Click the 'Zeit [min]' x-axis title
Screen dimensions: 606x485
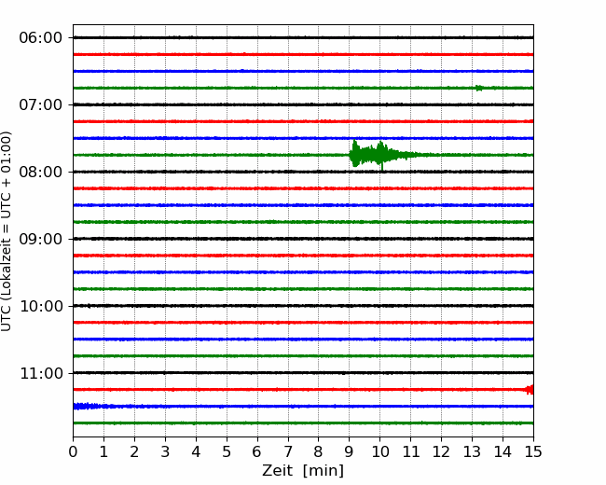point(303,471)
